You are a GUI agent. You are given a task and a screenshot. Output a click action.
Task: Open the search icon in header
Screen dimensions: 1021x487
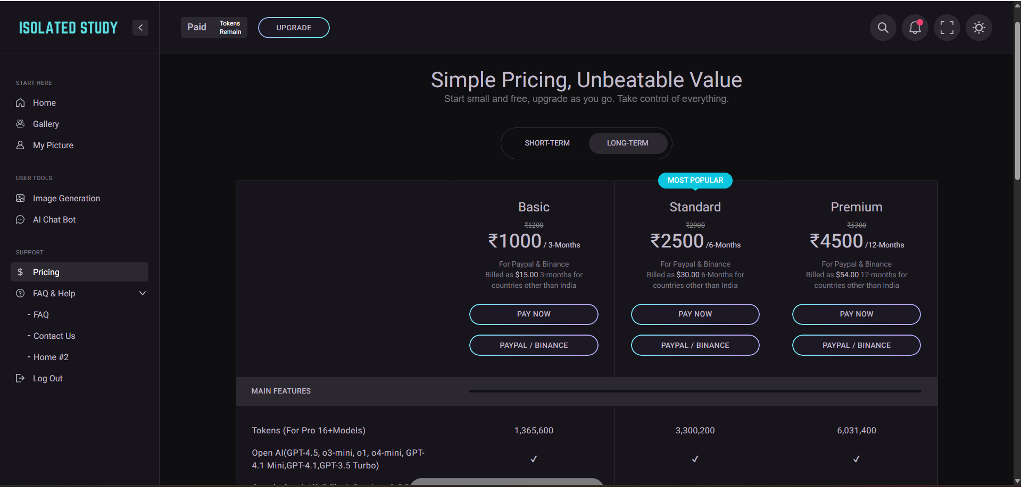(x=883, y=28)
